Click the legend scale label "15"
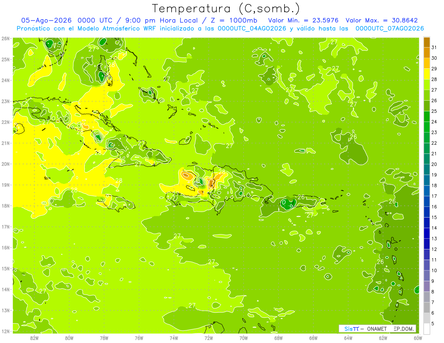444x343 pixels. point(434,218)
